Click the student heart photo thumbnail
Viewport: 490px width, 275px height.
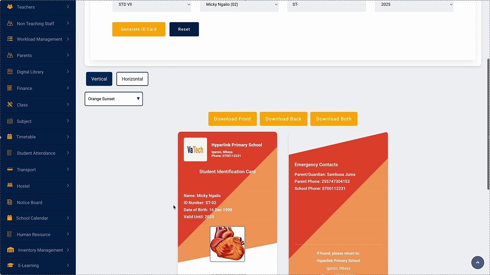click(x=227, y=244)
